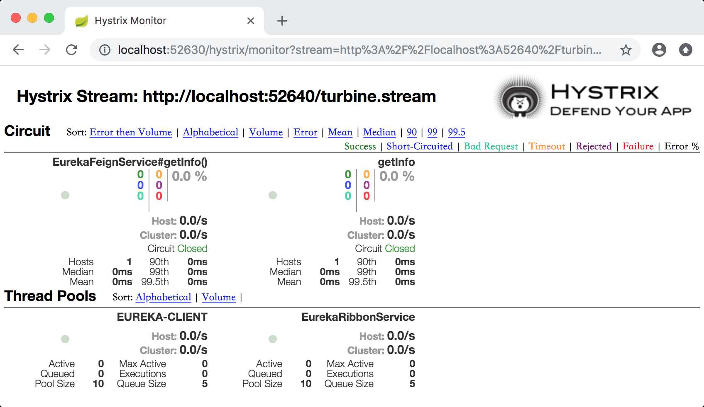
Task: Click EurekaFeignService#getInfo() circuit title
Action: point(130,162)
